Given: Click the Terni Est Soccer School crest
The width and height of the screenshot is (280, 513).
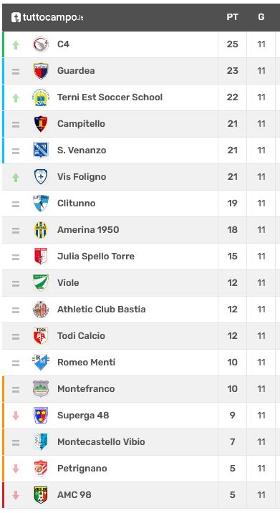Looking at the screenshot, I should coord(41,97).
